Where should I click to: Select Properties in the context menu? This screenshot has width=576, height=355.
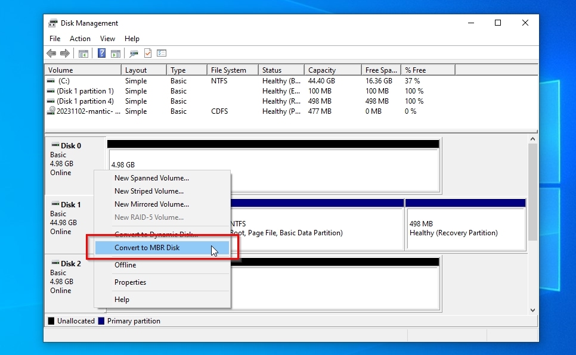(130, 282)
